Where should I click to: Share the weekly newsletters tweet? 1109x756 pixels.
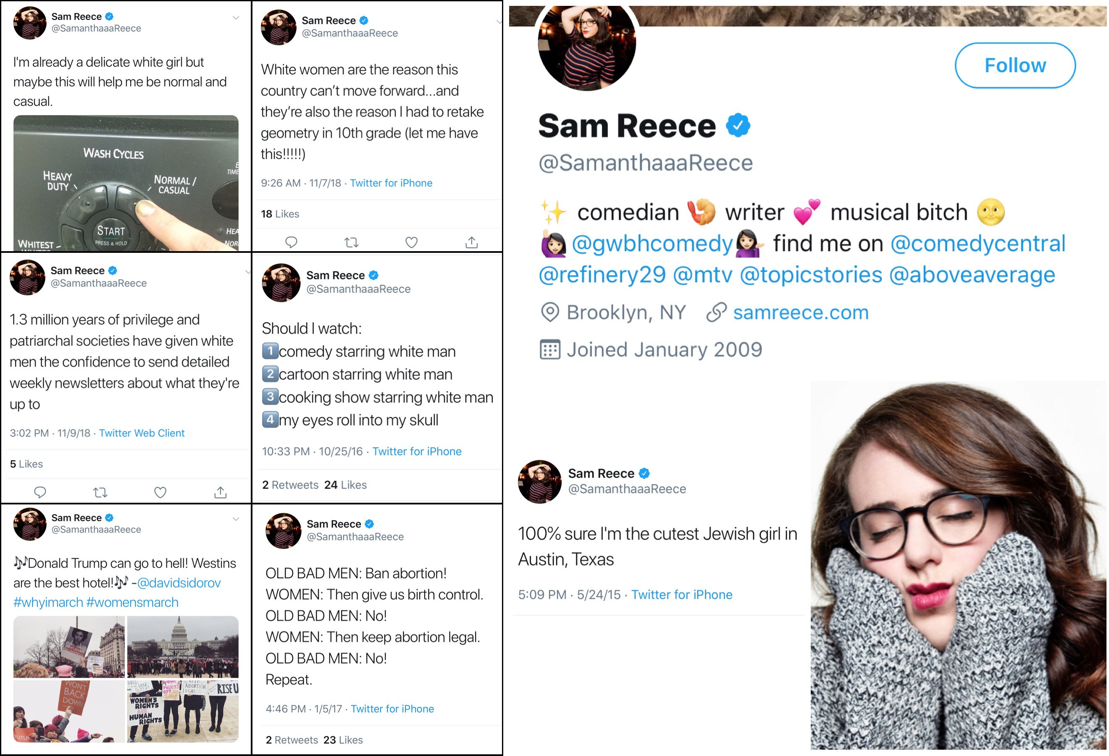tap(220, 492)
